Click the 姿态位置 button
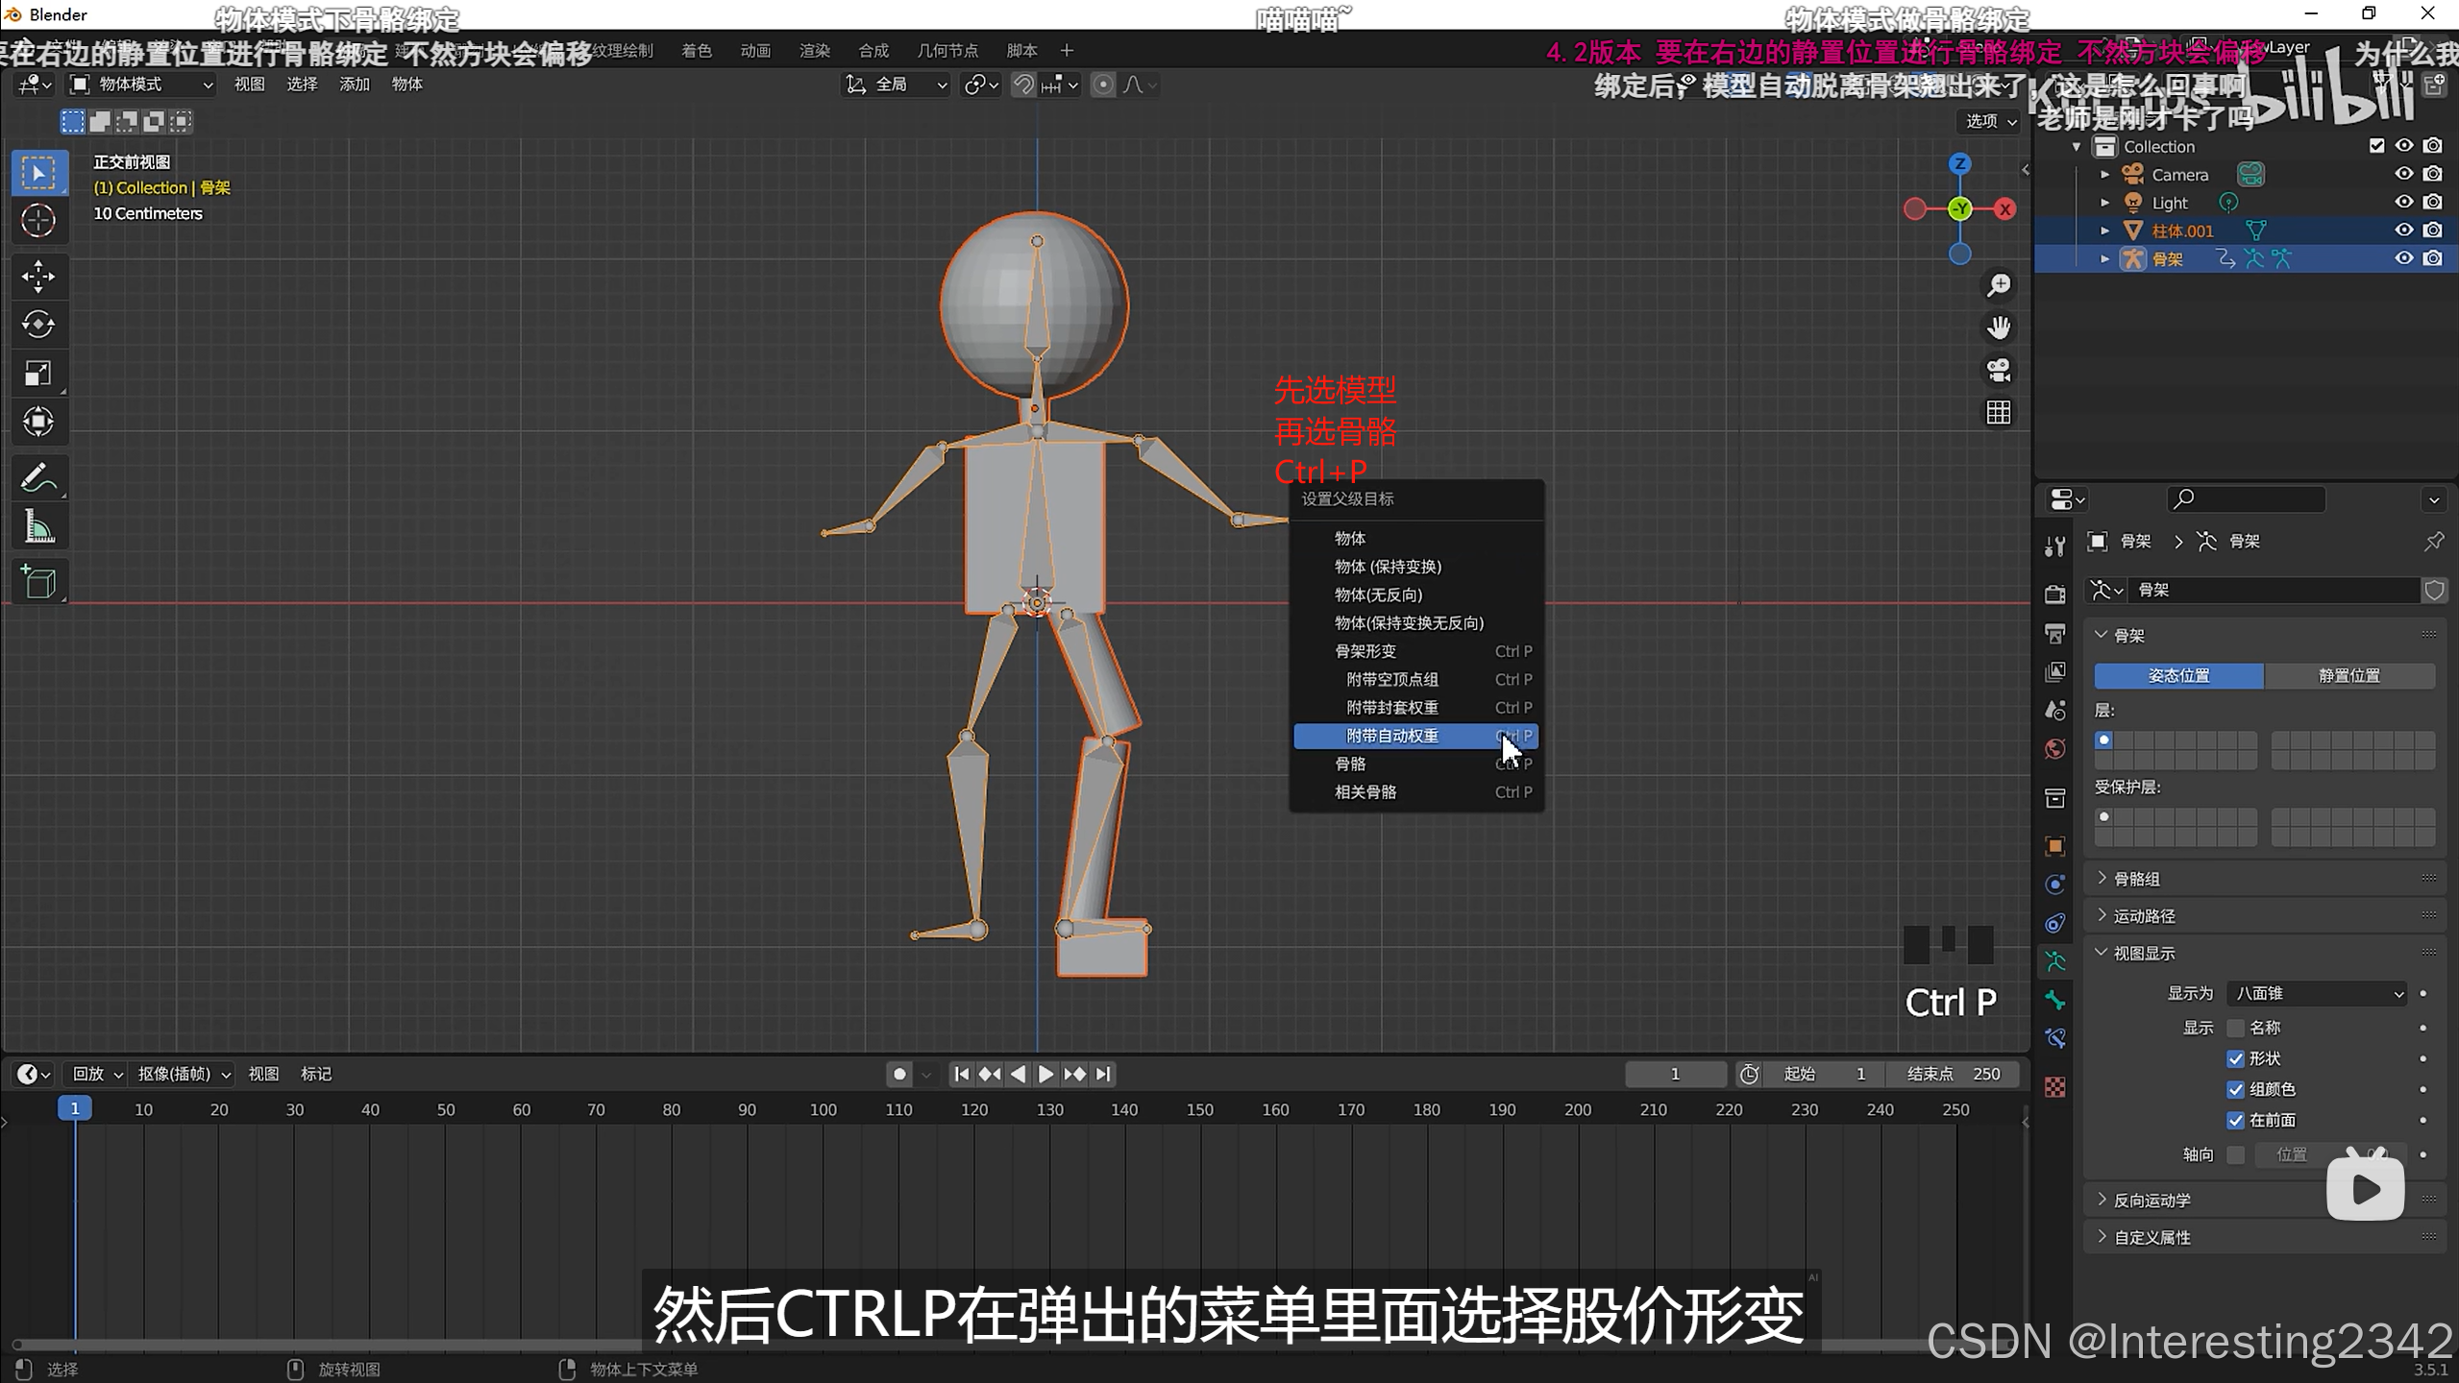The height and width of the screenshot is (1383, 2459). (2178, 675)
